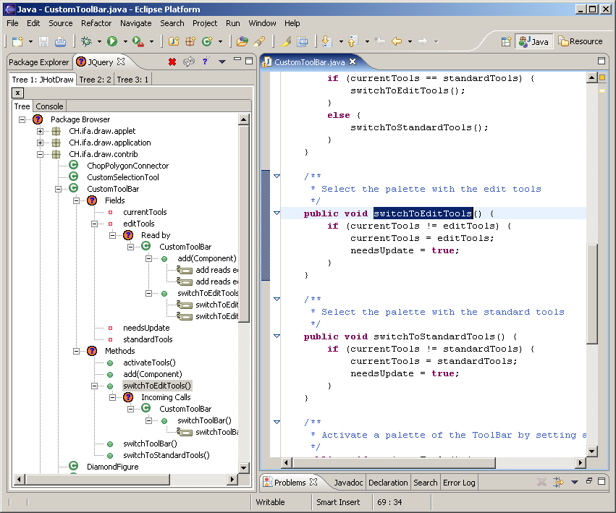
Task: Collapse the Methods node
Action: 76,351
